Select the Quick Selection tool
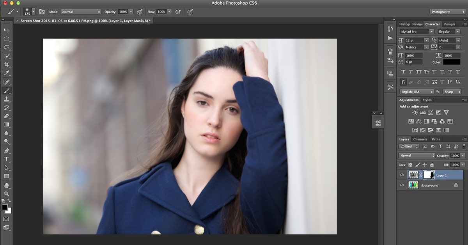The height and width of the screenshot is (245, 468). [x=7, y=56]
